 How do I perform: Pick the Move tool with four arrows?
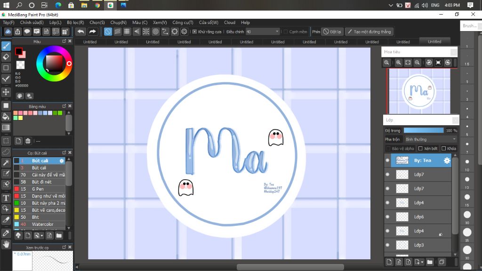point(6,92)
